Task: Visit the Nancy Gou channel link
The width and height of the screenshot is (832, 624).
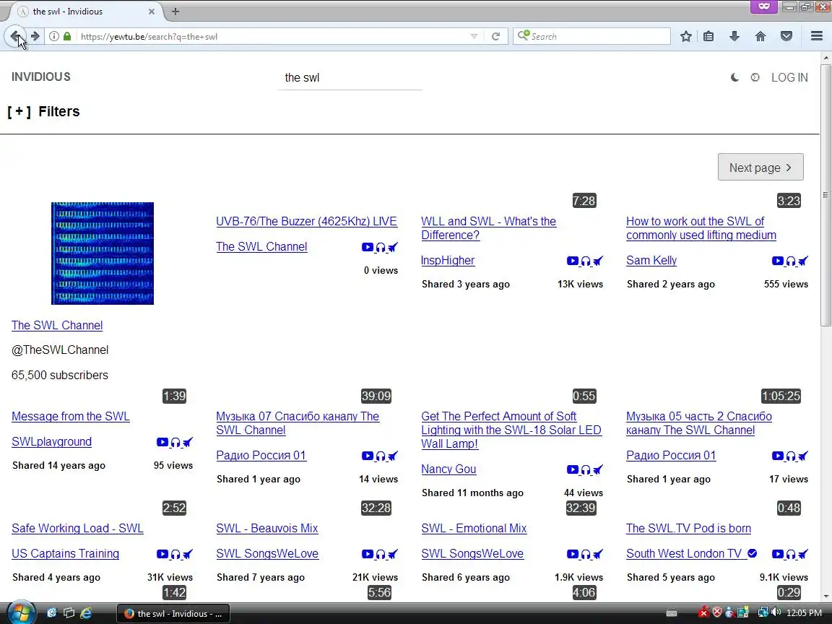Action: pyautogui.click(x=448, y=469)
